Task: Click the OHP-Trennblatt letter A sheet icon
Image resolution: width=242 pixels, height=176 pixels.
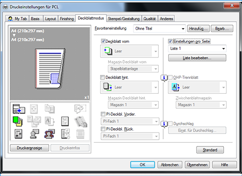Action: [x=175, y=87]
